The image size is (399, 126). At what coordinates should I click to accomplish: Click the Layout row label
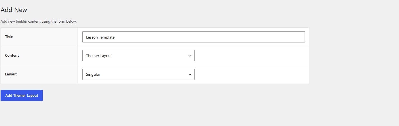(x=11, y=74)
